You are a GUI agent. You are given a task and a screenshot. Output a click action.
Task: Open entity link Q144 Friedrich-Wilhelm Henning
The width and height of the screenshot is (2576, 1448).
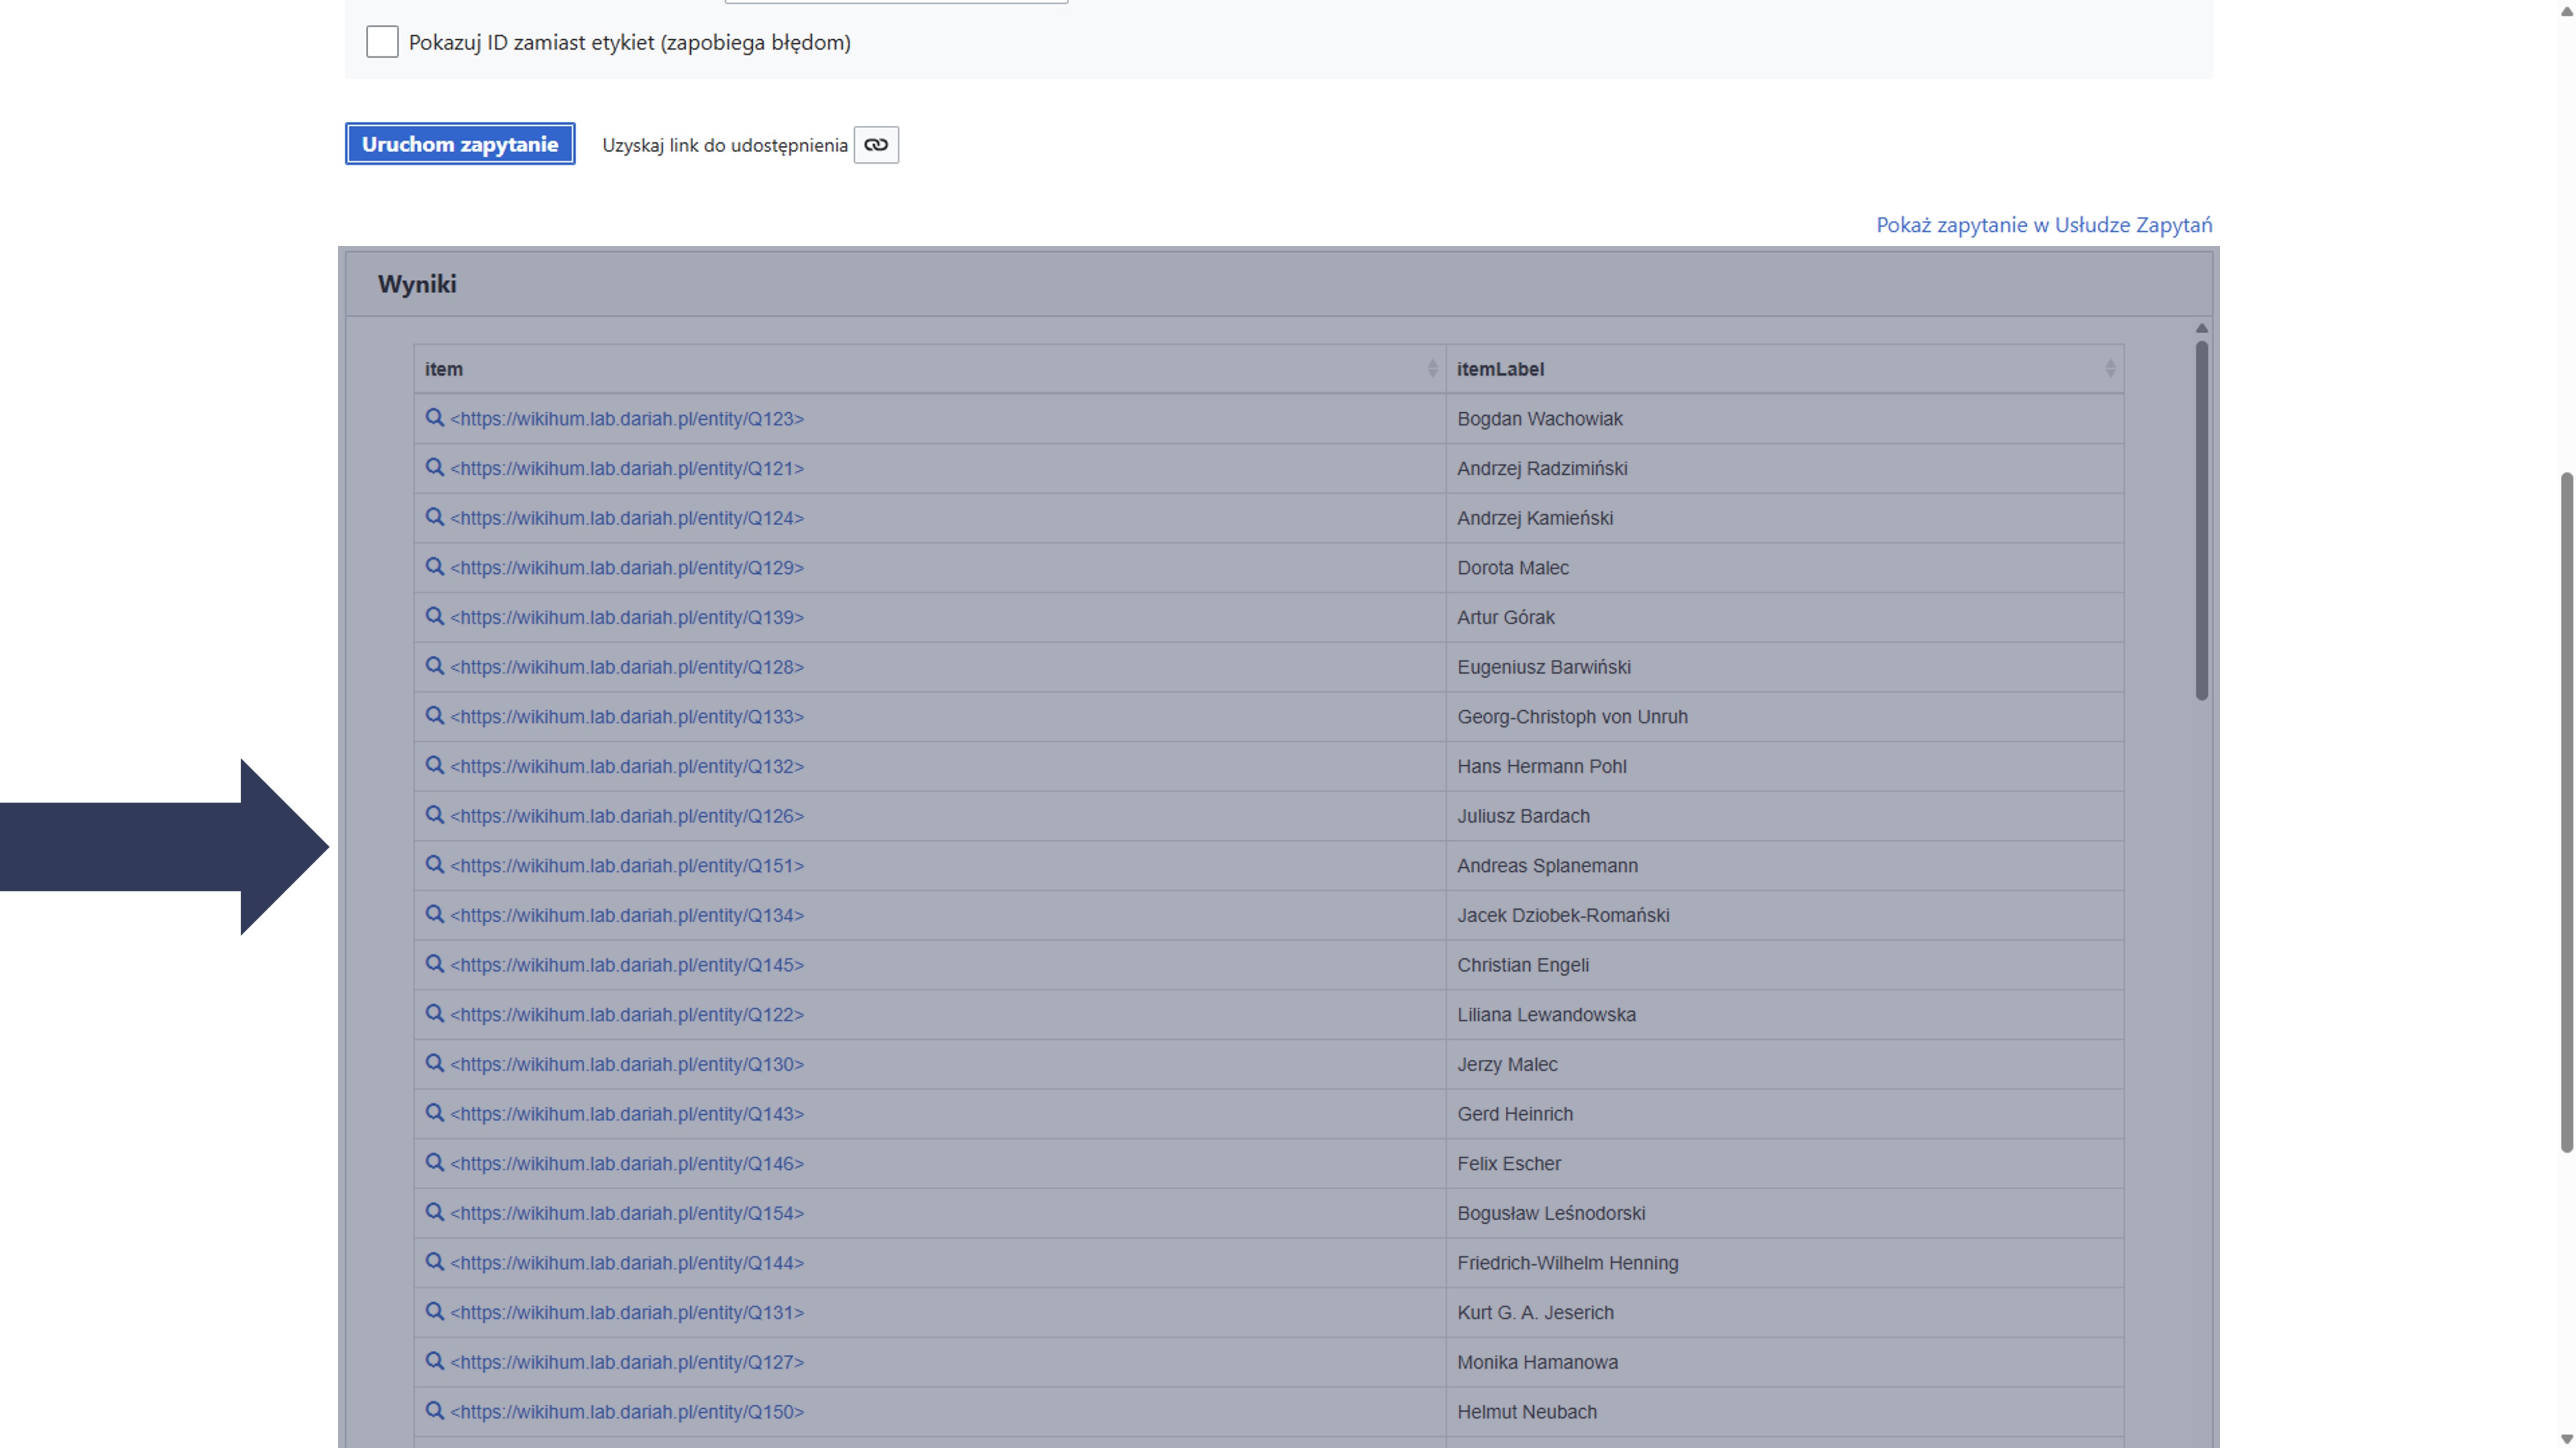pos(627,1262)
